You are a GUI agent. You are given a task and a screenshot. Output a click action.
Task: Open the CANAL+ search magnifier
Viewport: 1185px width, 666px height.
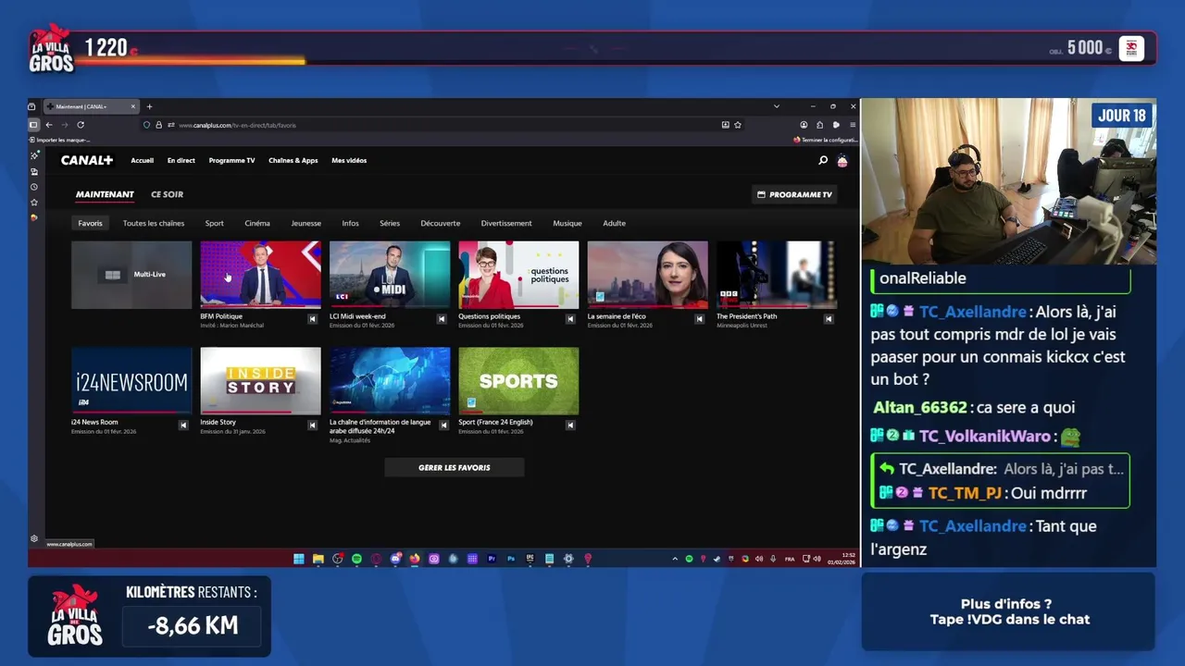tap(823, 160)
